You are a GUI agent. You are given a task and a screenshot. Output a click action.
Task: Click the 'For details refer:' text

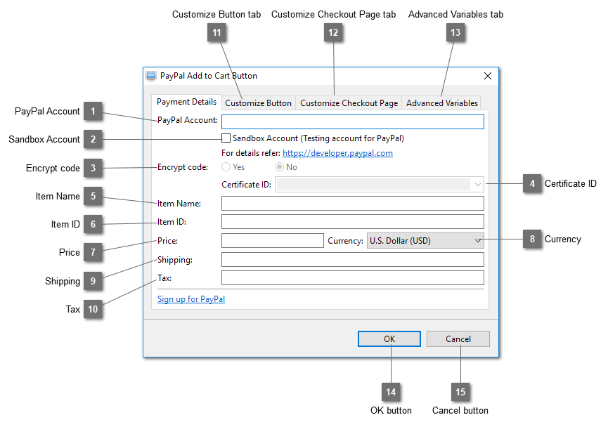(x=251, y=153)
